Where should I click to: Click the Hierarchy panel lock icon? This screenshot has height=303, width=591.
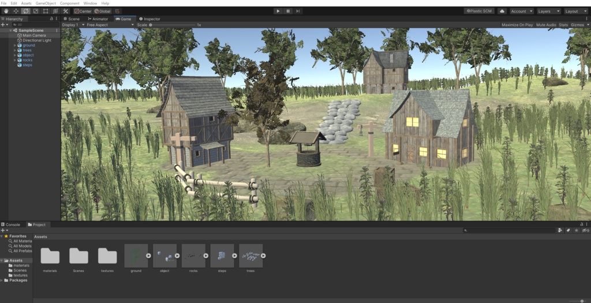coord(51,18)
